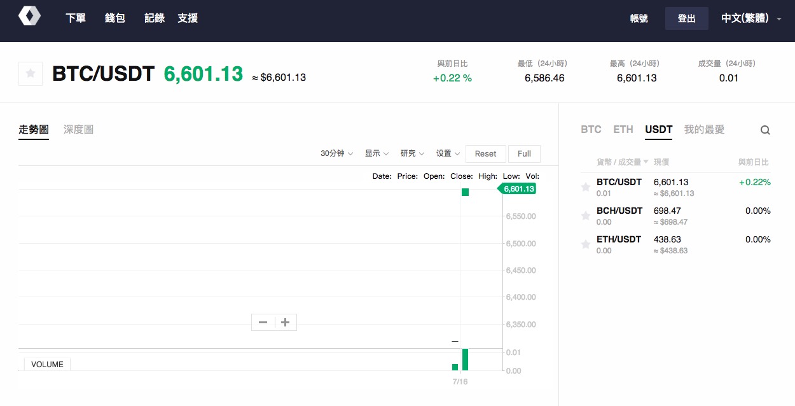The width and height of the screenshot is (795, 406).
Task: Open the 30分钟 interval dropdown
Action: (x=337, y=153)
